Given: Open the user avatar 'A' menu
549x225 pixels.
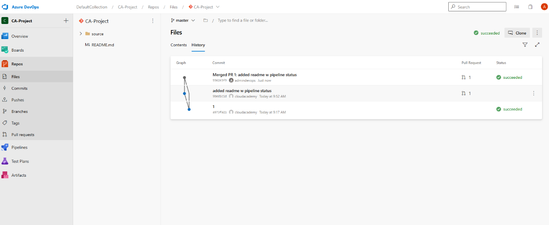Looking at the screenshot, I should [x=544, y=6].
